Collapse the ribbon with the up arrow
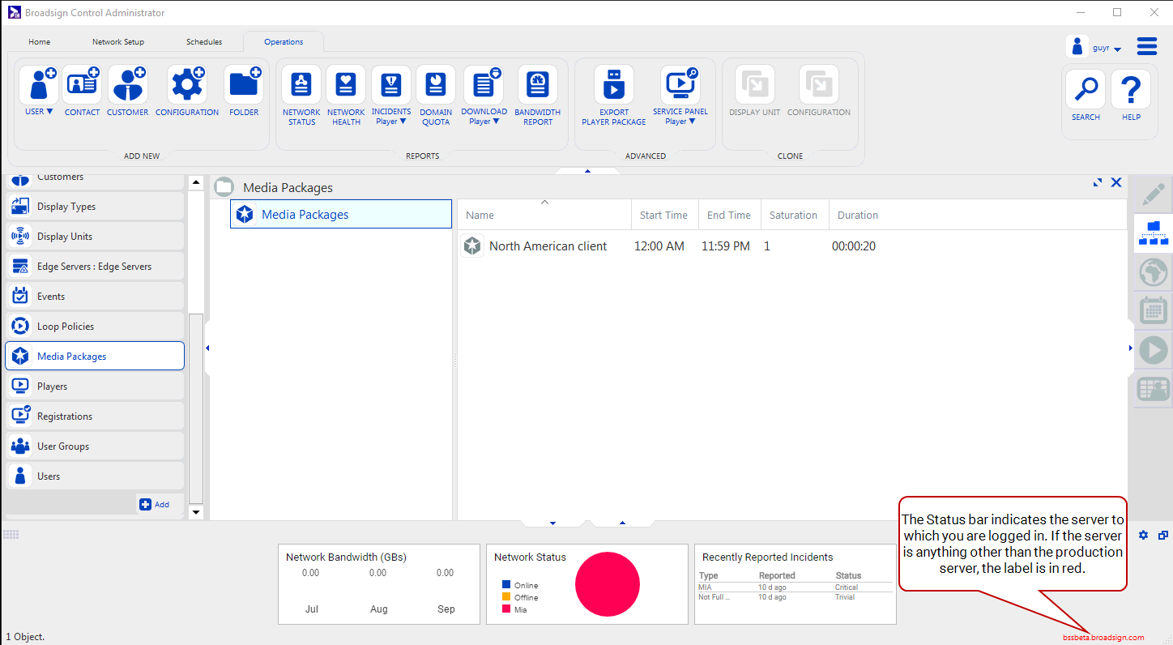The image size is (1173, 645). click(587, 171)
